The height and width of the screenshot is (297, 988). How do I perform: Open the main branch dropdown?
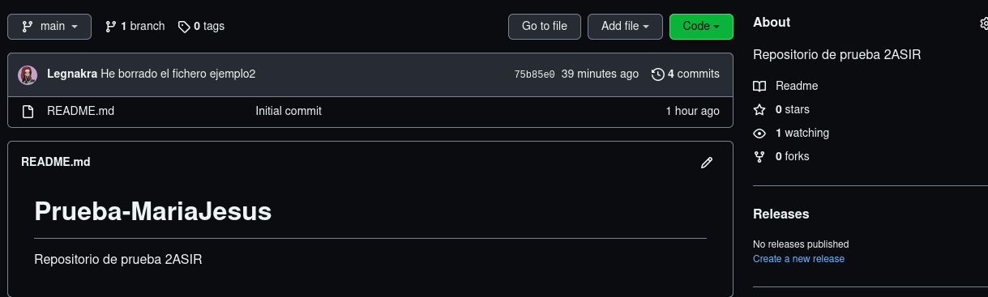tap(50, 26)
